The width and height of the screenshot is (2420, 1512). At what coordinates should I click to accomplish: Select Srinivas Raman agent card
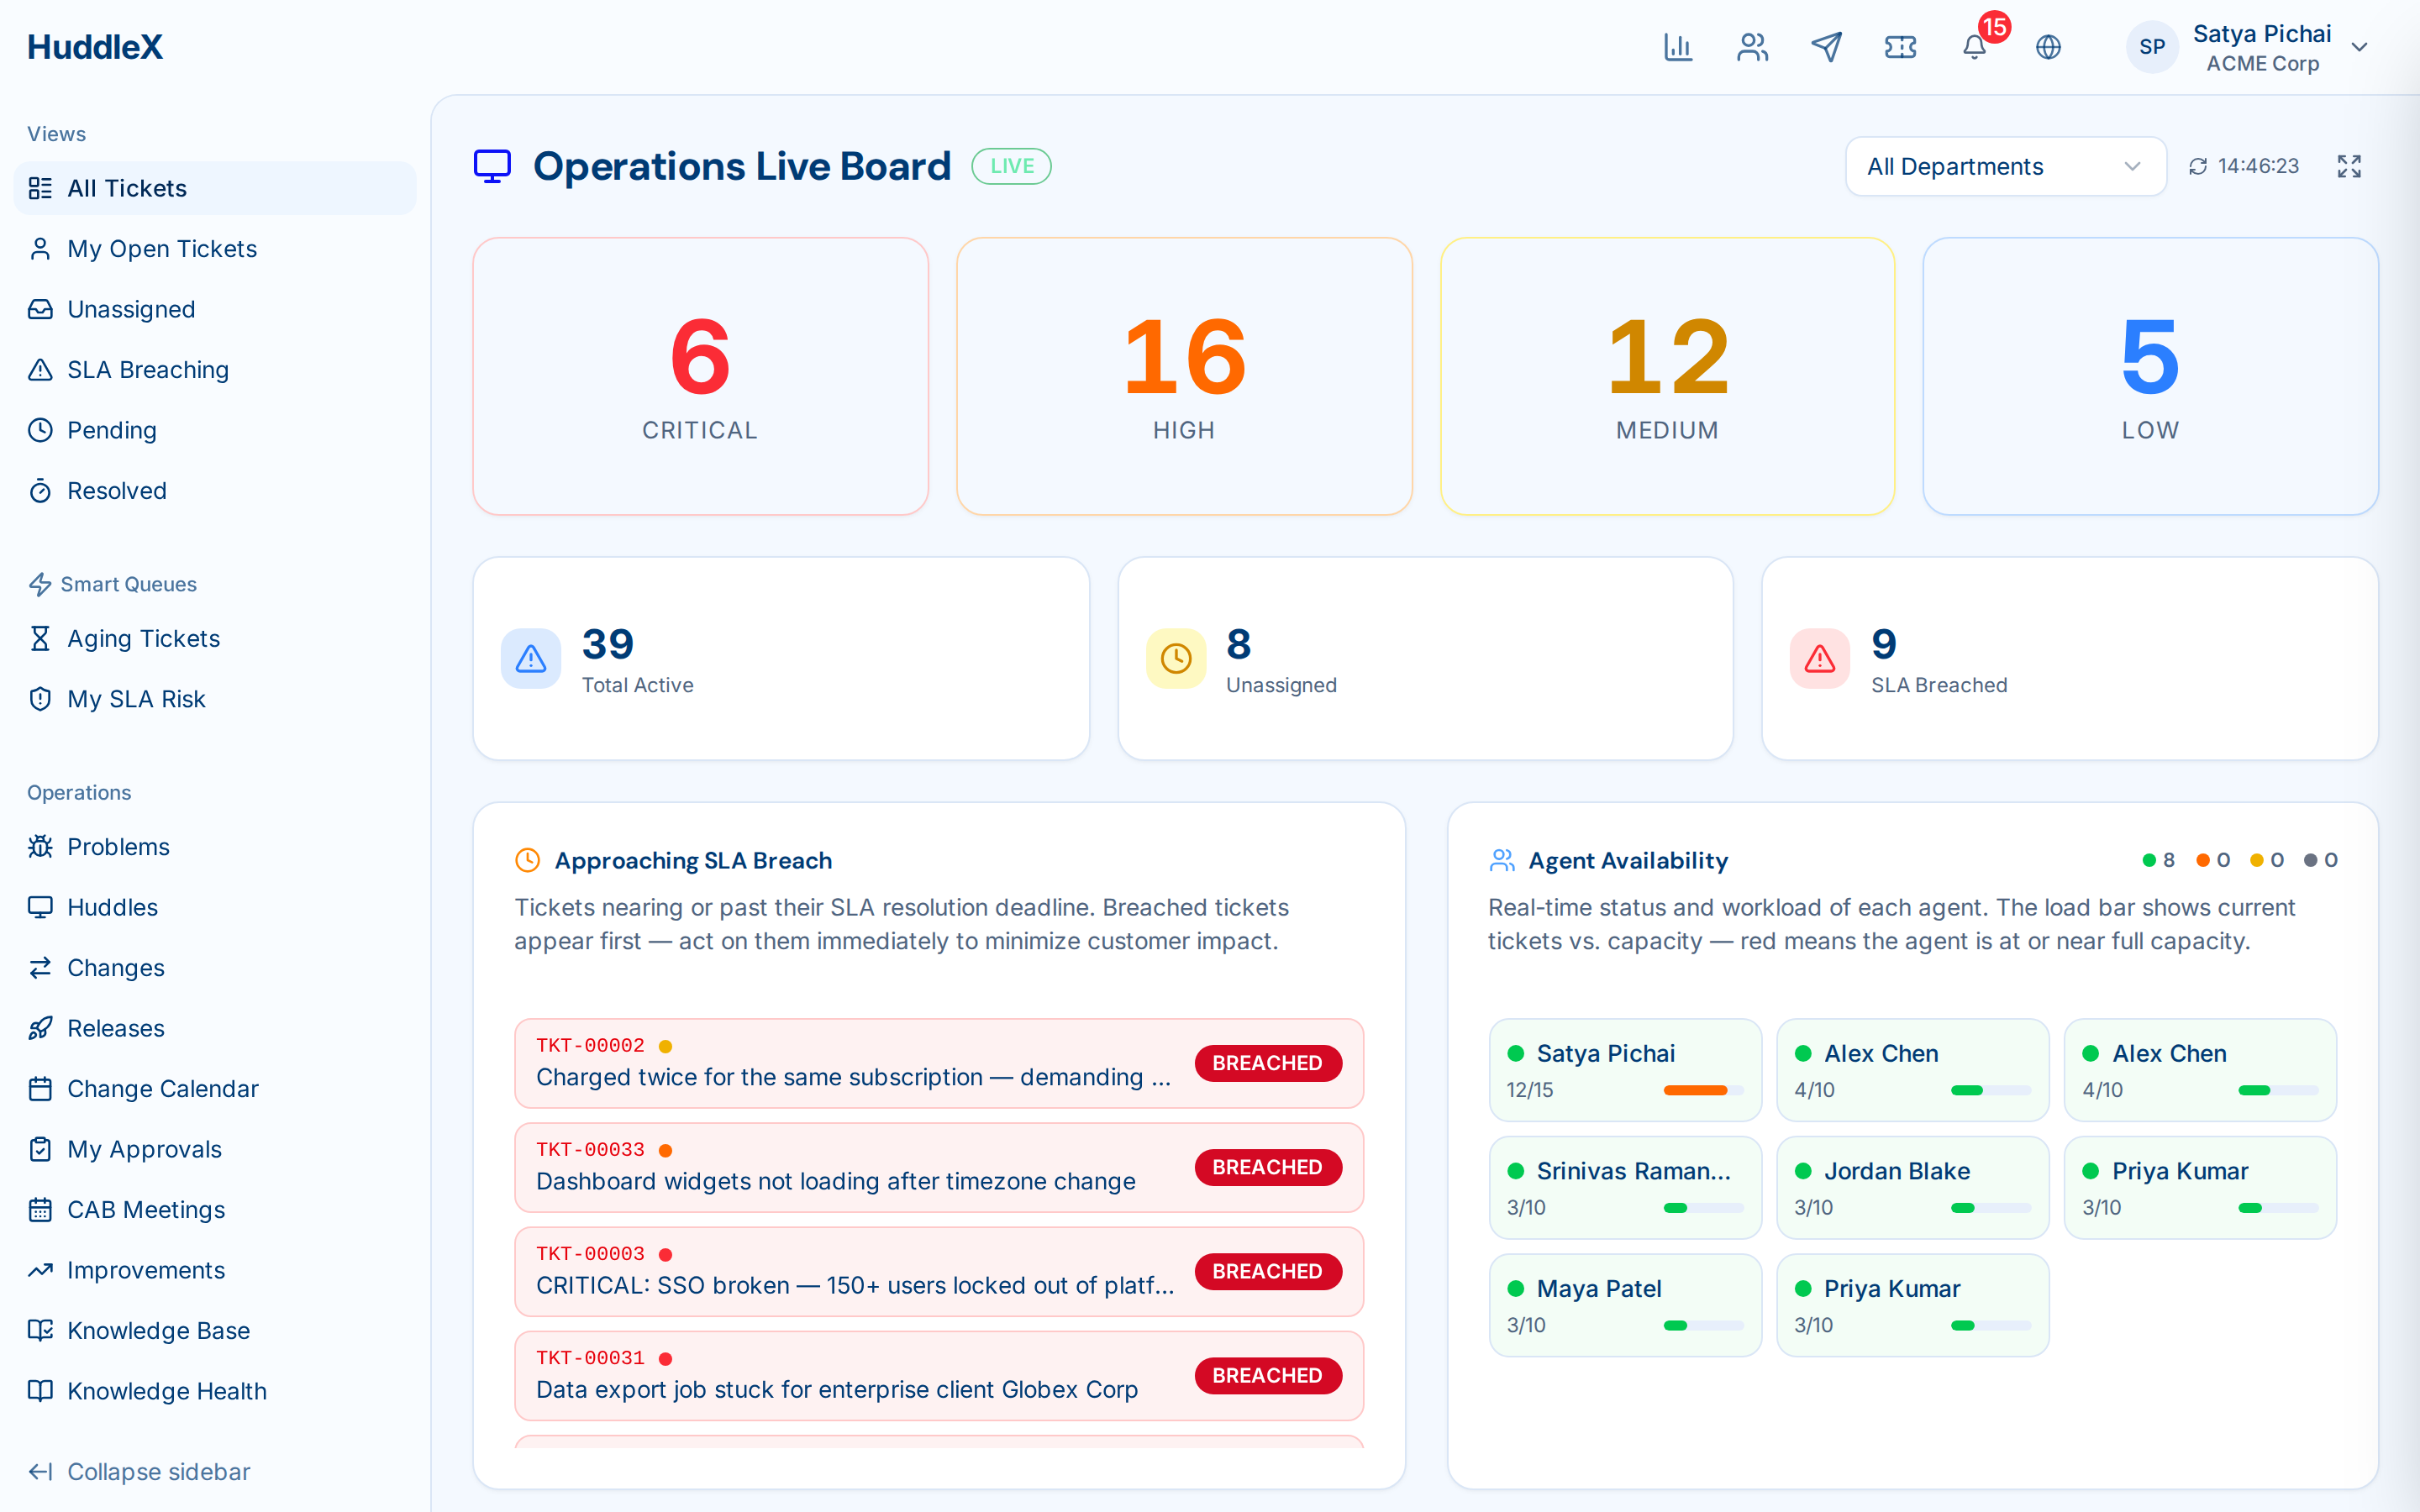[x=1625, y=1187]
